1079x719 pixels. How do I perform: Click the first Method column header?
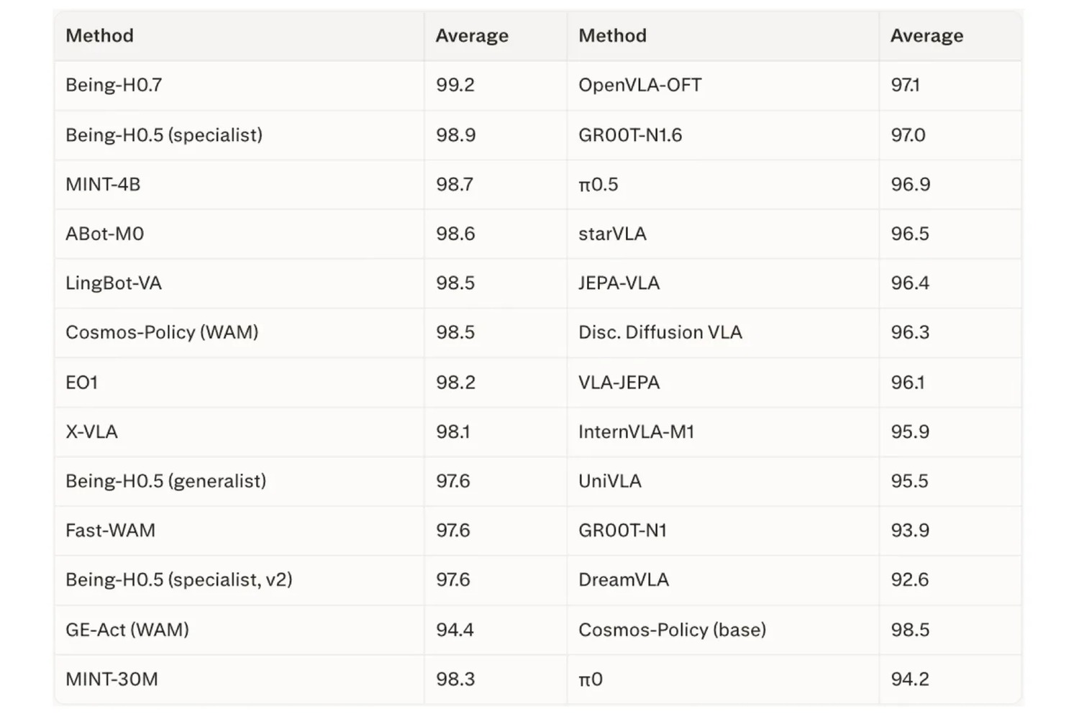[99, 36]
